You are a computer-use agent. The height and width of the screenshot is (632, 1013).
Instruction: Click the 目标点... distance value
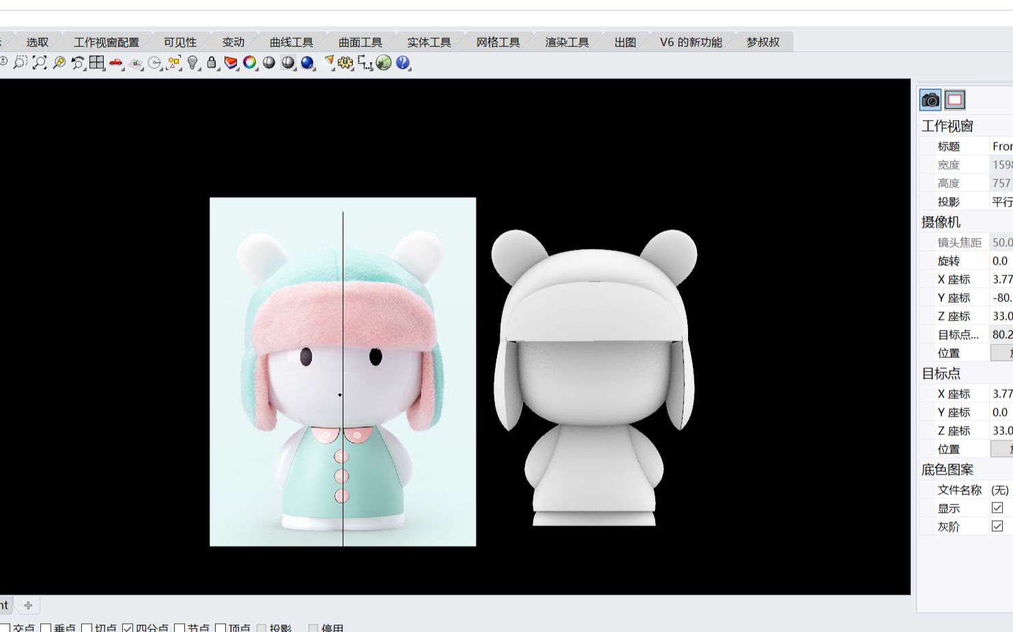tap(1001, 334)
